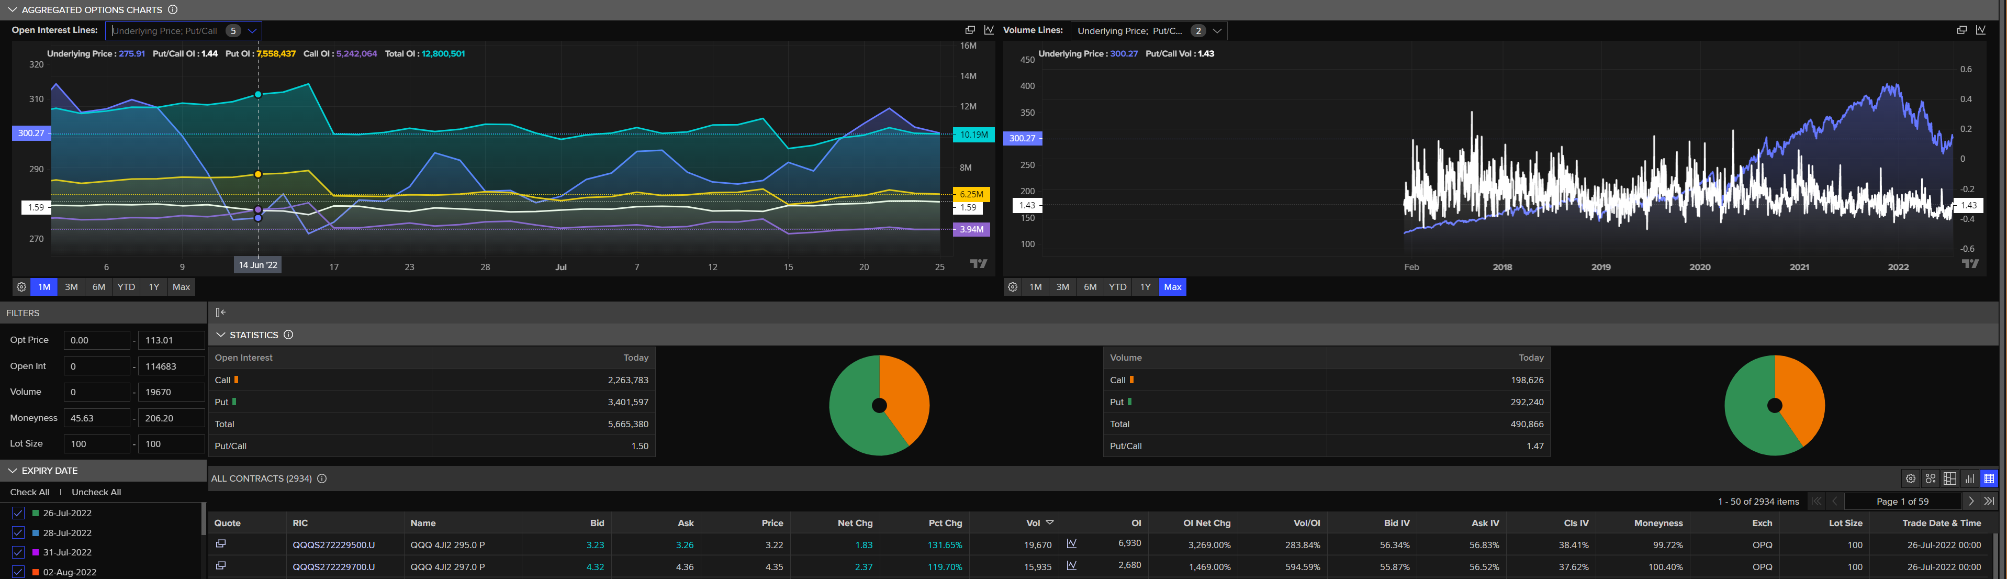Toggle the 28-Jul-2022 expiry checkbox

(18, 532)
